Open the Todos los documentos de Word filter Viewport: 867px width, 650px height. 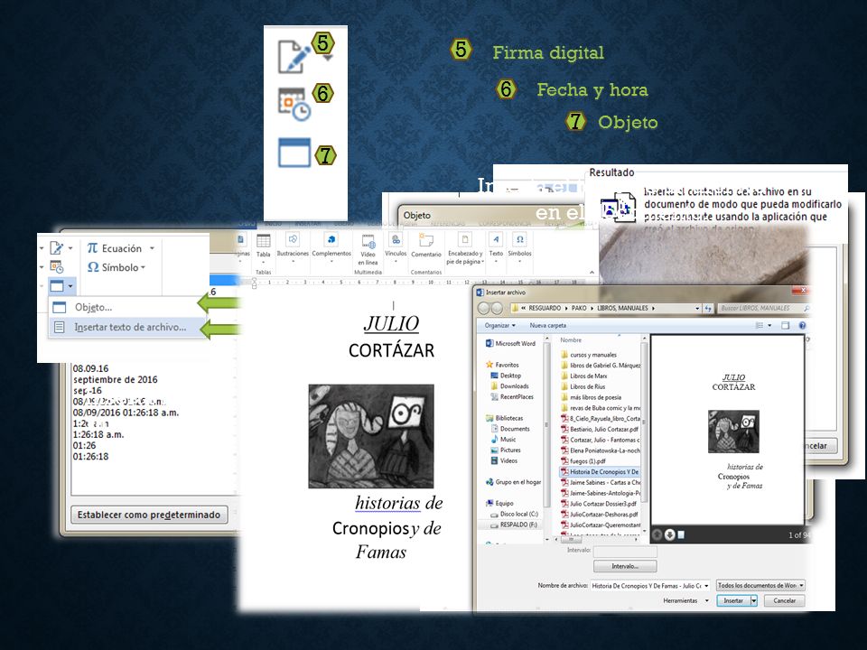760,585
